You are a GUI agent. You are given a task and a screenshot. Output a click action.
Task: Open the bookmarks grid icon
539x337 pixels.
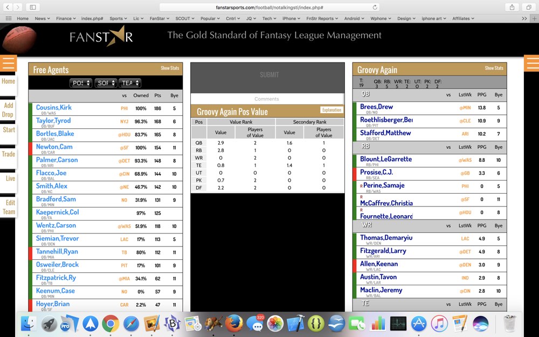tap(8, 18)
